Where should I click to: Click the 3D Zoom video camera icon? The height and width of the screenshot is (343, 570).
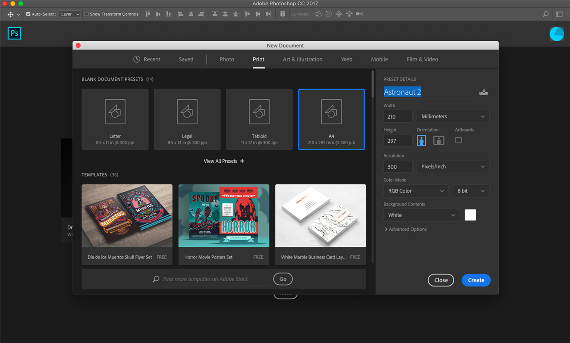360,14
